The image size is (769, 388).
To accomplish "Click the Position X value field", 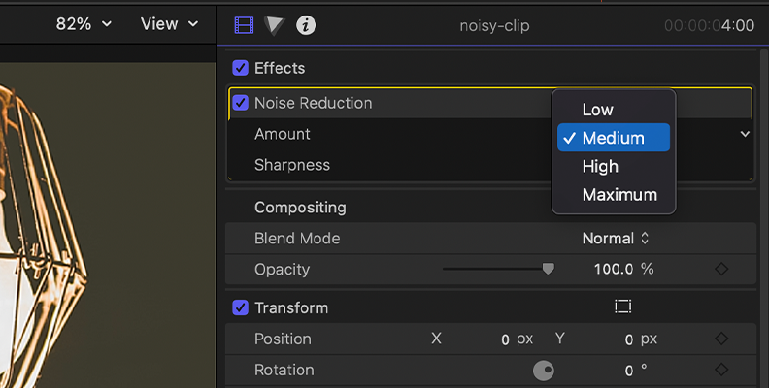I will tap(505, 339).
